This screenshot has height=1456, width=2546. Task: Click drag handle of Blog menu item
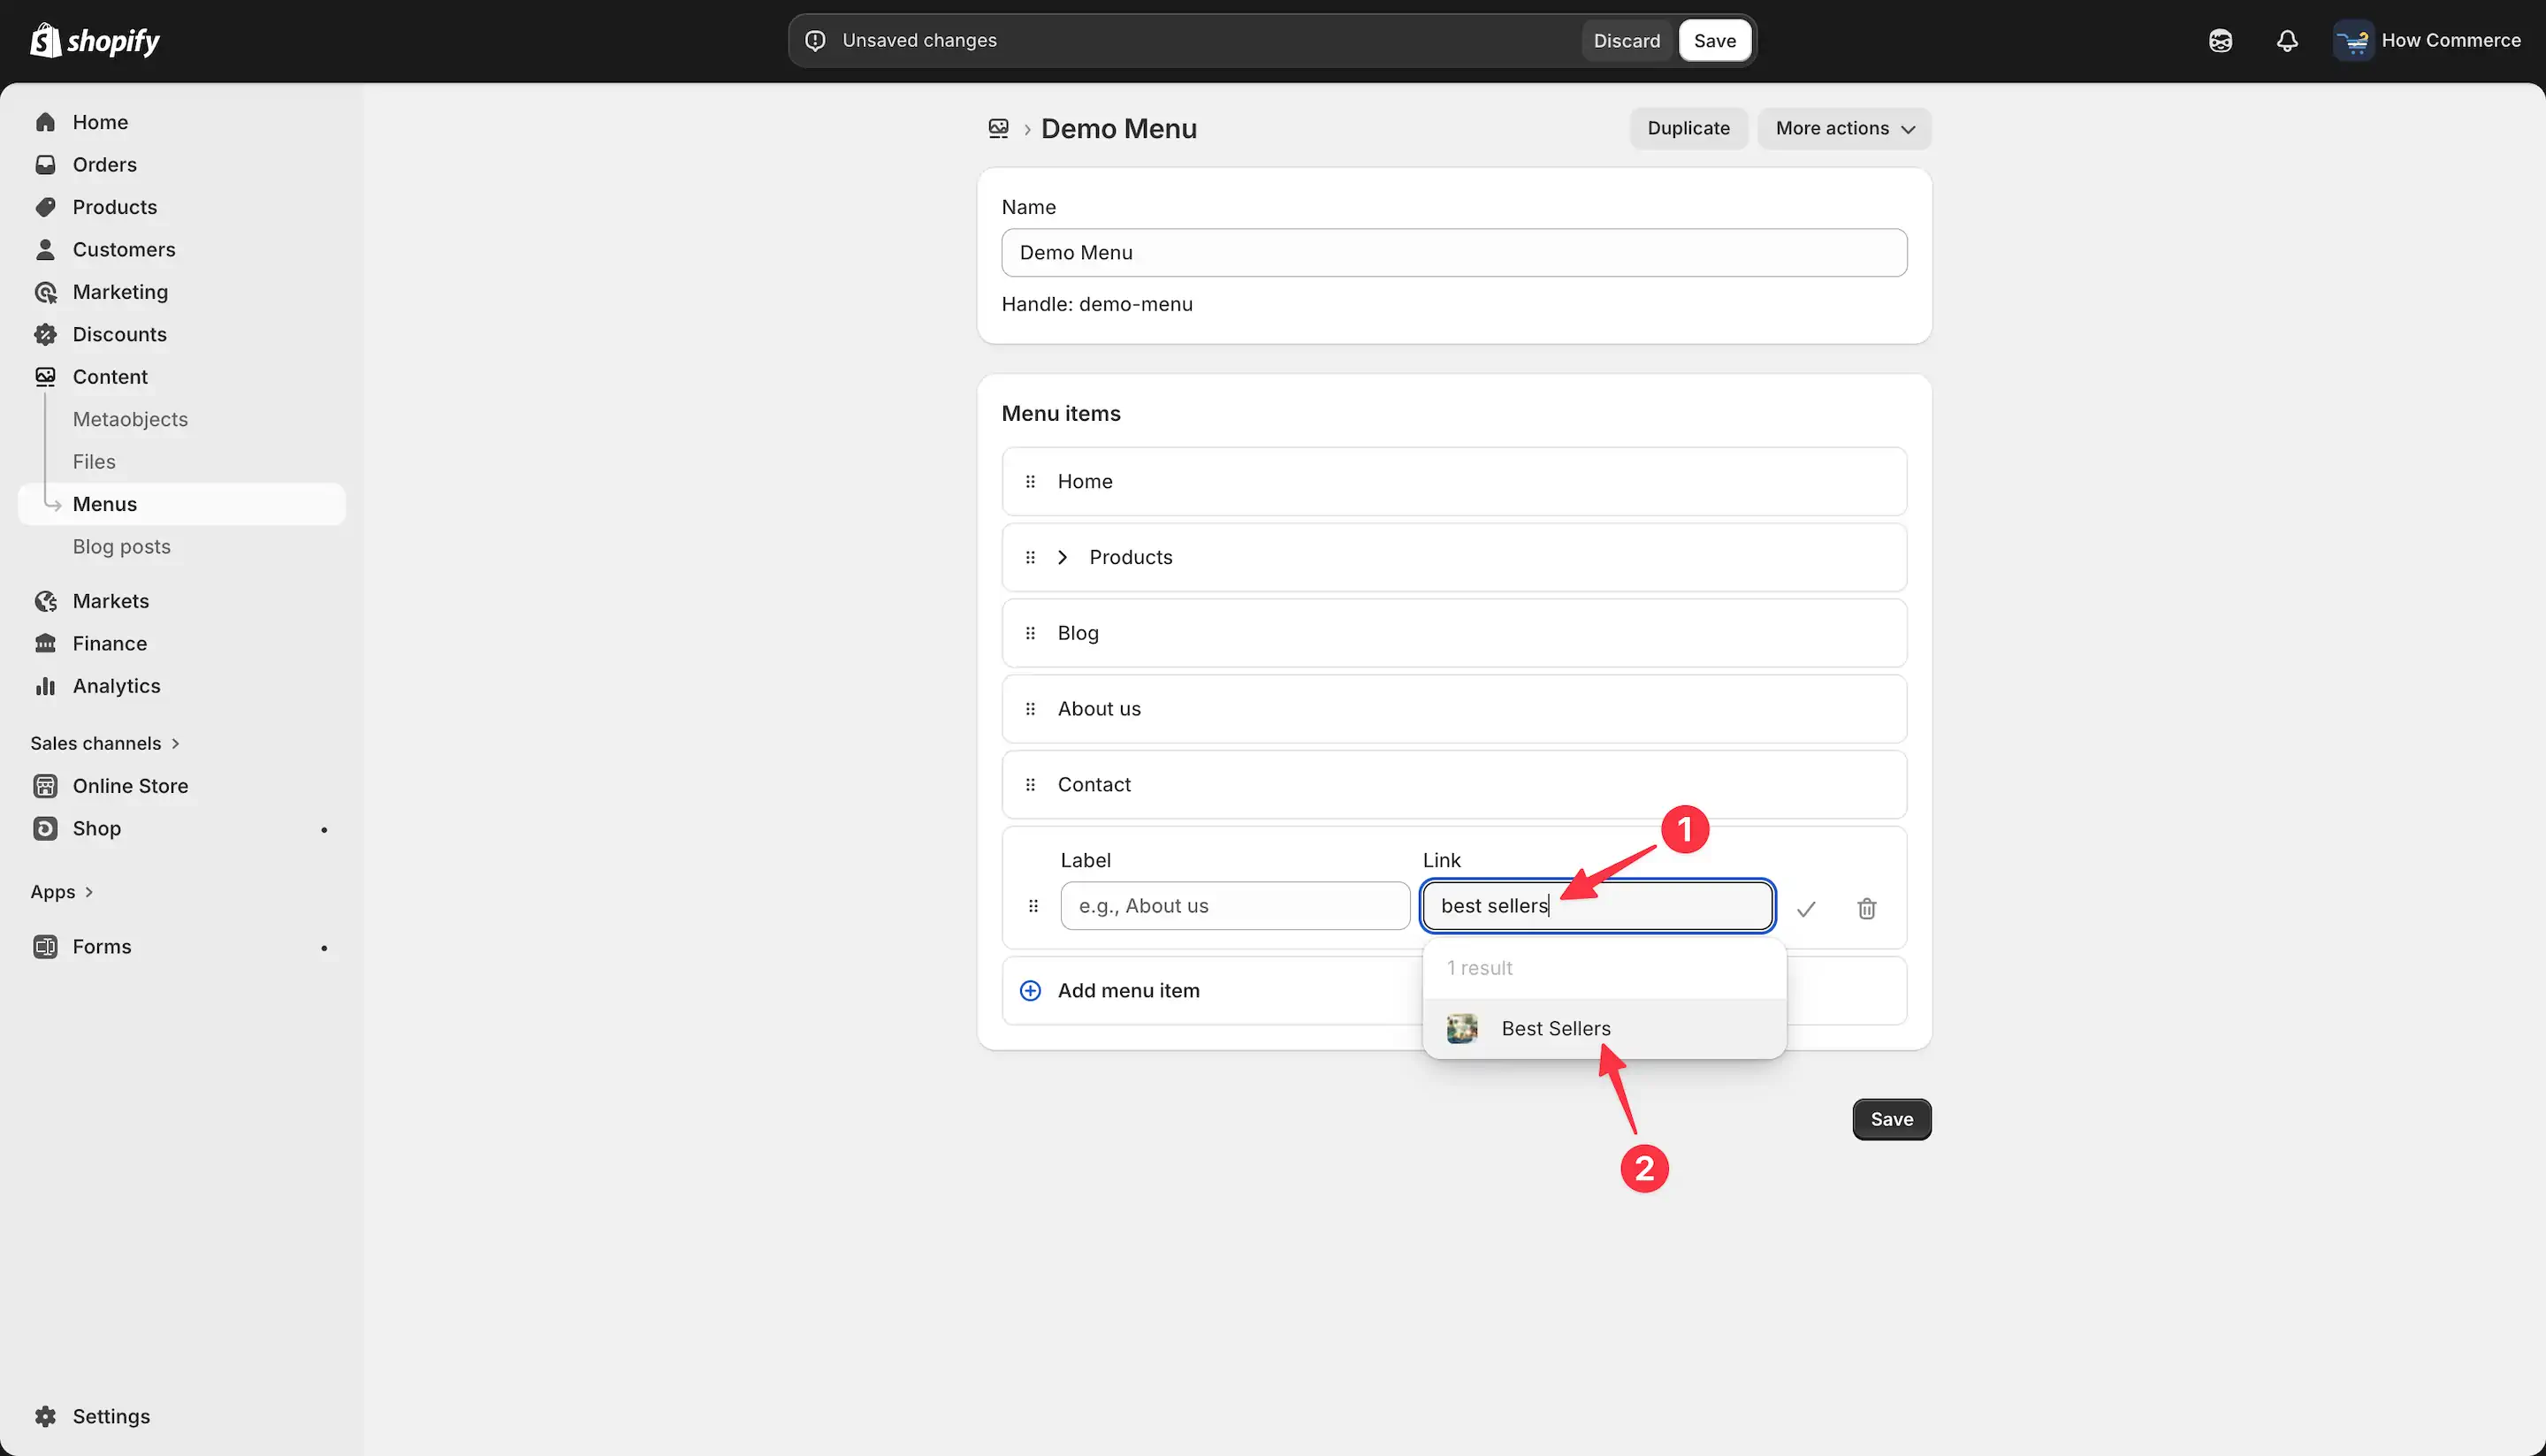[1030, 633]
